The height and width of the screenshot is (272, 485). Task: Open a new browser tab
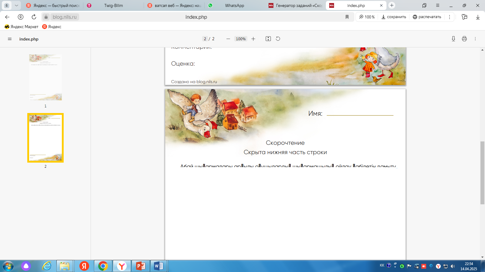tap(392, 5)
